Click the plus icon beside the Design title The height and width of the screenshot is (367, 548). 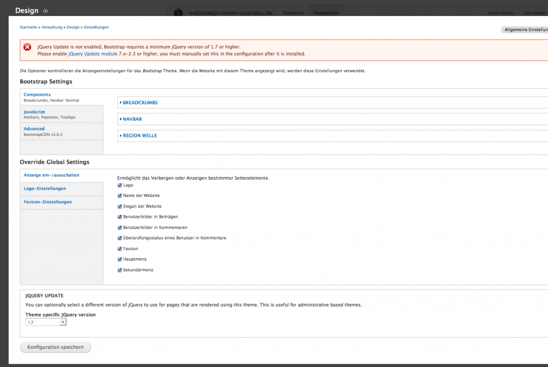(45, 11)
